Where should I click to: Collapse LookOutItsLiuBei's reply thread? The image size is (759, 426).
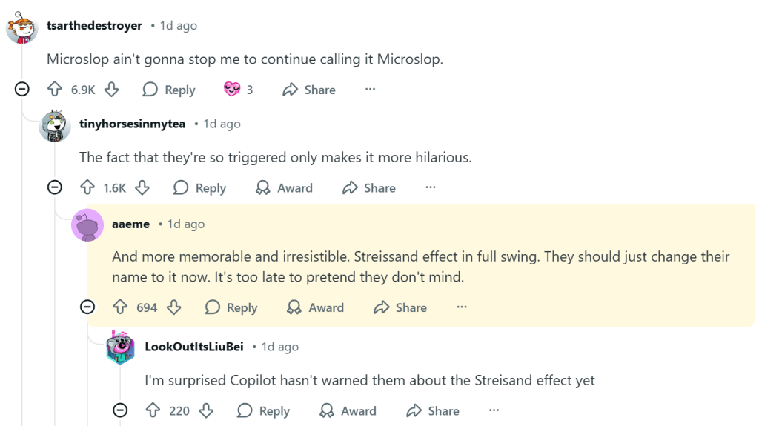pyautogui.click(x=120, y=410)
